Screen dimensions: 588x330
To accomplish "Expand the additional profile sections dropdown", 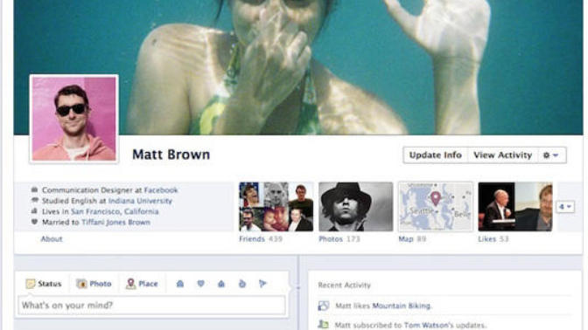I will click(x=565, y=207).
